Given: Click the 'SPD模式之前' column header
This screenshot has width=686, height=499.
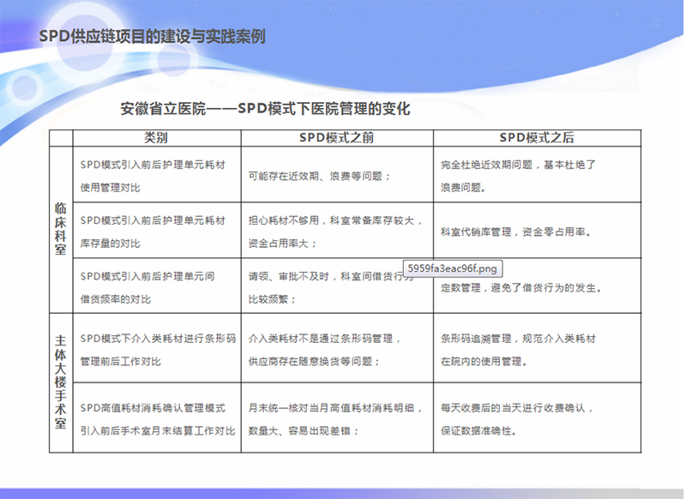Looking at the screenshot, I should click(336, 138).
